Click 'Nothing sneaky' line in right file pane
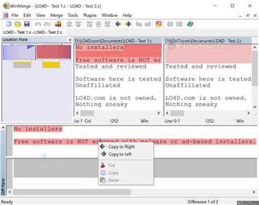 coord(191,104)
